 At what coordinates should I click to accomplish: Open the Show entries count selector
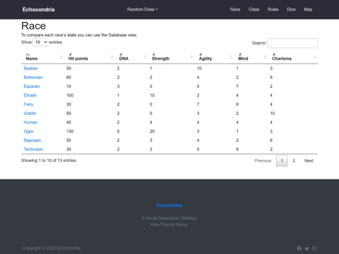[40, 43]
